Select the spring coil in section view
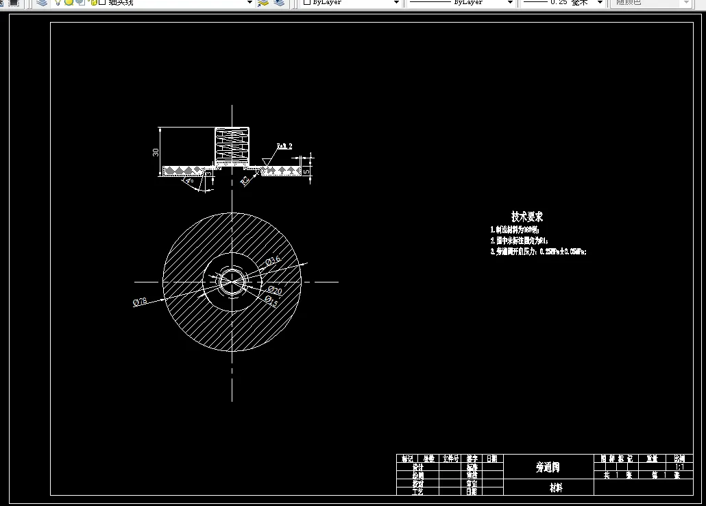The height and width of the screenshot is (506, 706). tap(232, 144)
